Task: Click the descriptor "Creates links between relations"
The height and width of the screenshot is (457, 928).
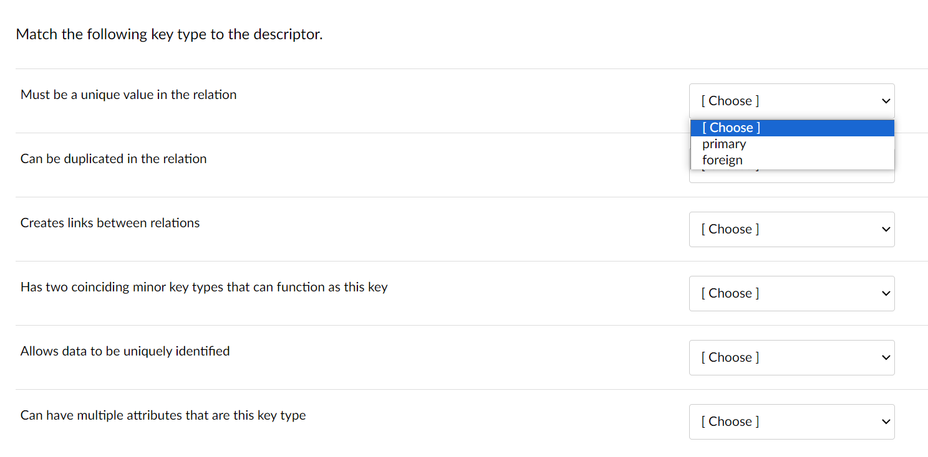Action: (x=110, y=222)
